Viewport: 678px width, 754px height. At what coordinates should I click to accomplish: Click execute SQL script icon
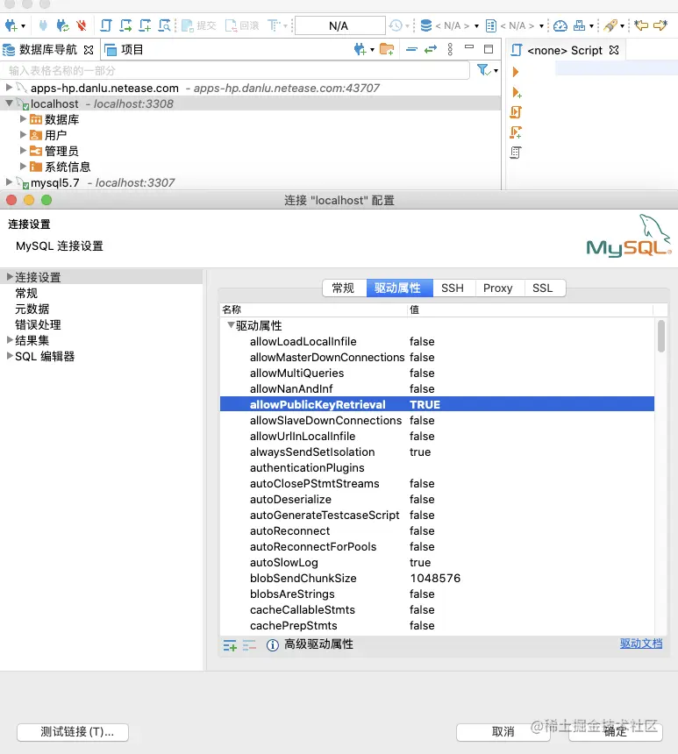click(516, 112)
